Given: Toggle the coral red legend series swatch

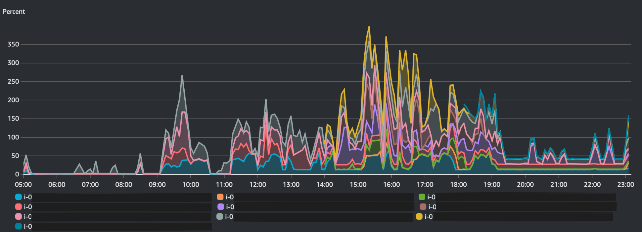Looking at the screenshot, I should [19, 207].
